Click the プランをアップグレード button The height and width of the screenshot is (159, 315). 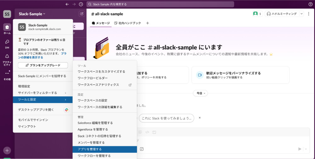[x=43, y=65]
